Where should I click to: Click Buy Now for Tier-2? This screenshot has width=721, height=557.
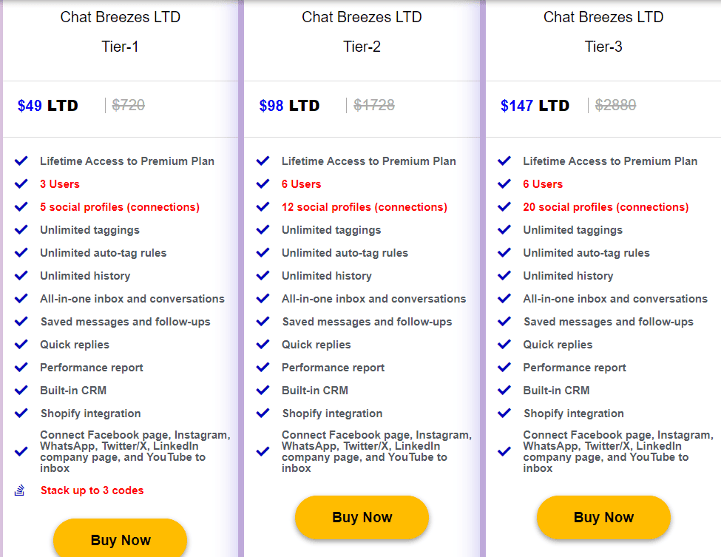click(362, 518)
